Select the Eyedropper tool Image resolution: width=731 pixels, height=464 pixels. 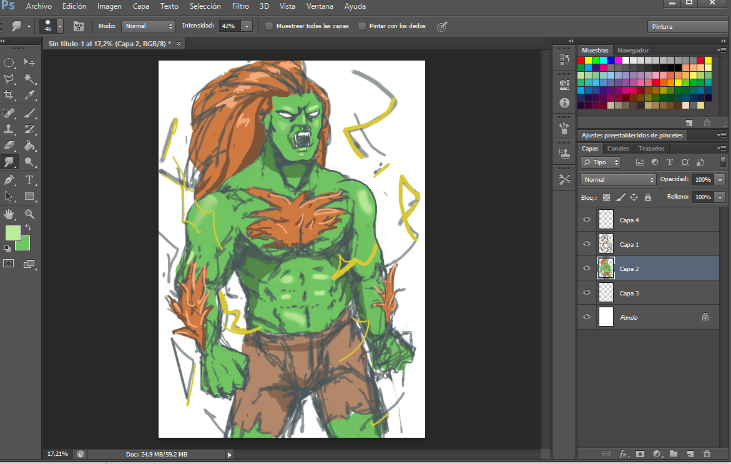(x=29, y=95)
